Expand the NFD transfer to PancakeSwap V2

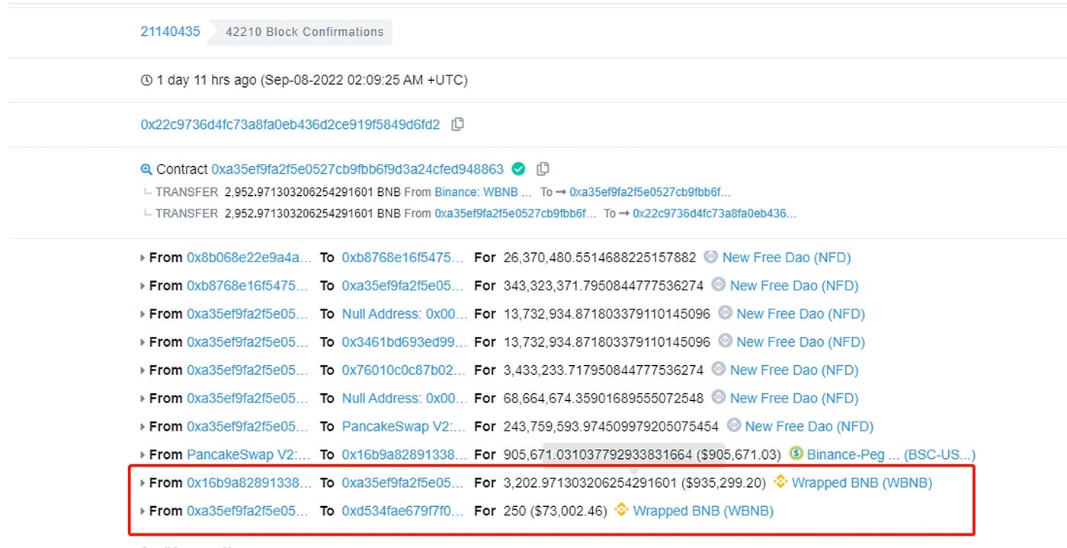click(x=143, y=427)
